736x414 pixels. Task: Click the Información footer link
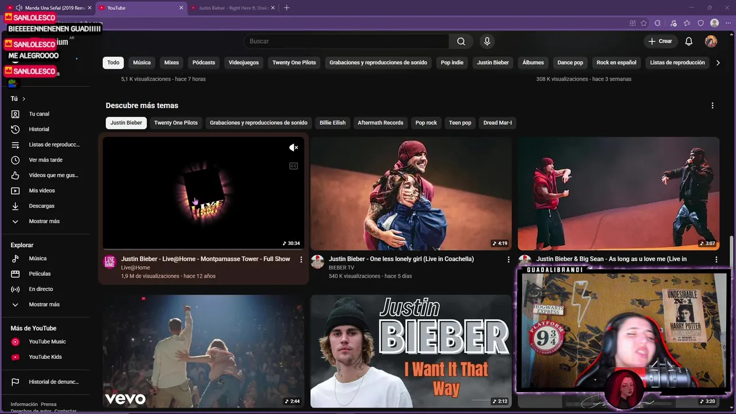24,404
